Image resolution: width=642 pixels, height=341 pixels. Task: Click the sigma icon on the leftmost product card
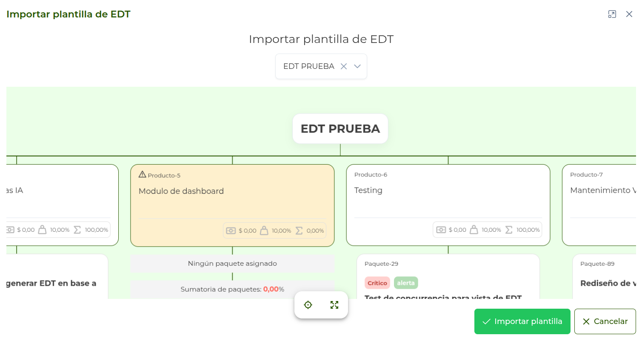point(77,230)
